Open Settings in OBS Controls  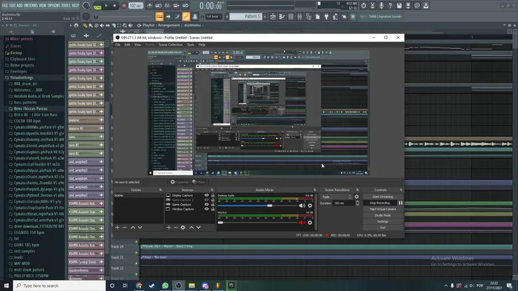click(383, 222)
